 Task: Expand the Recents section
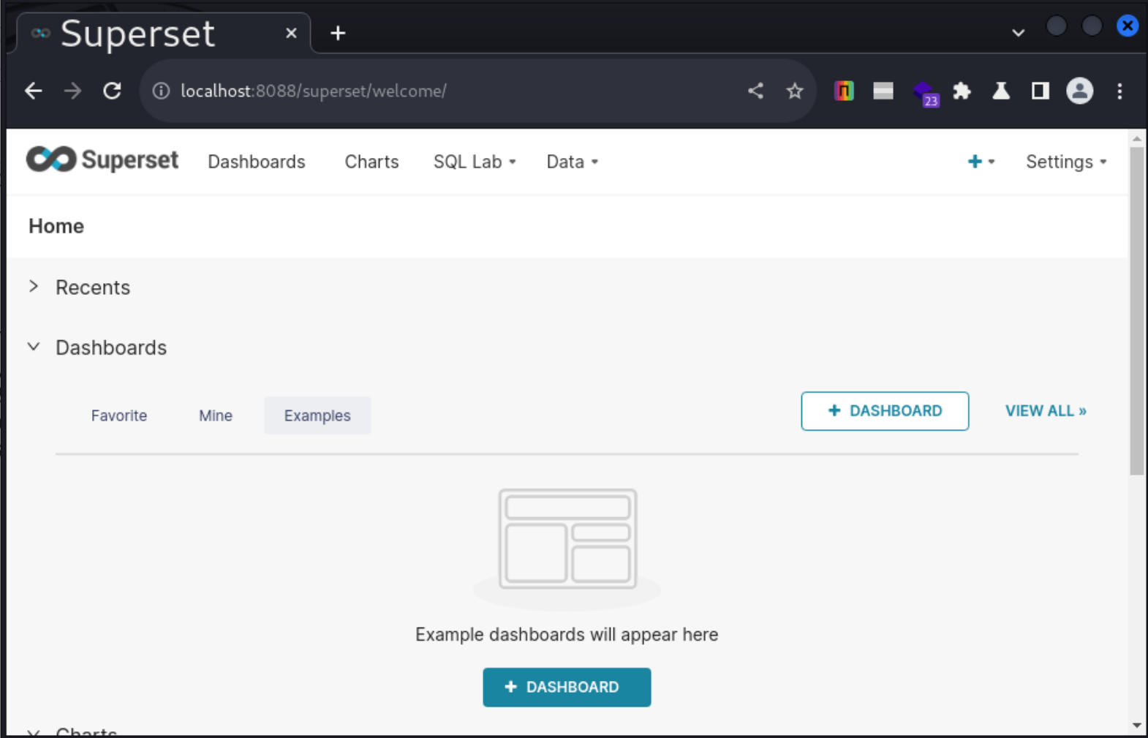point(34,287)
